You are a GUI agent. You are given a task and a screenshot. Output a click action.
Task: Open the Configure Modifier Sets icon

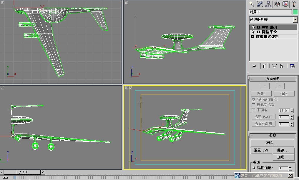[x=292, y=66]
